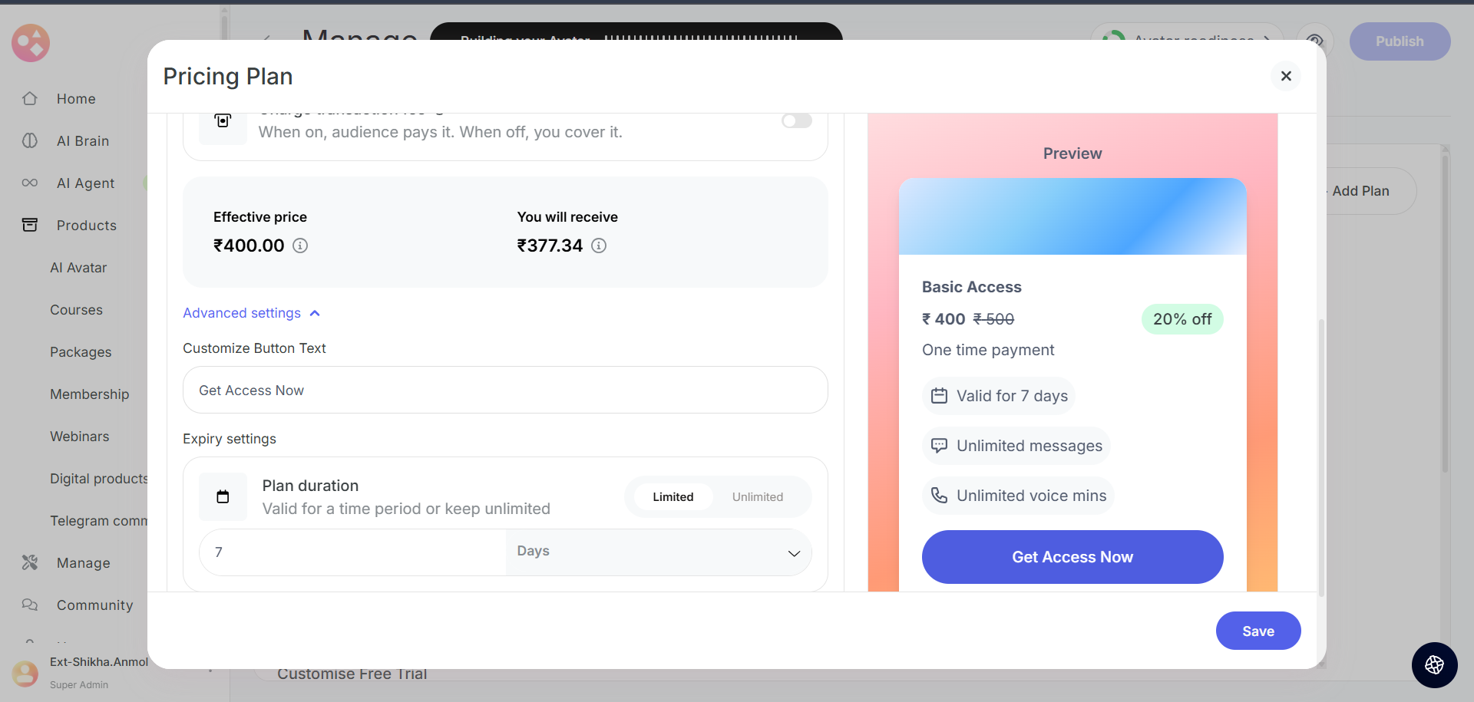
Task: Toggle the transaction fee switch
Action: (x=796, y=121)
